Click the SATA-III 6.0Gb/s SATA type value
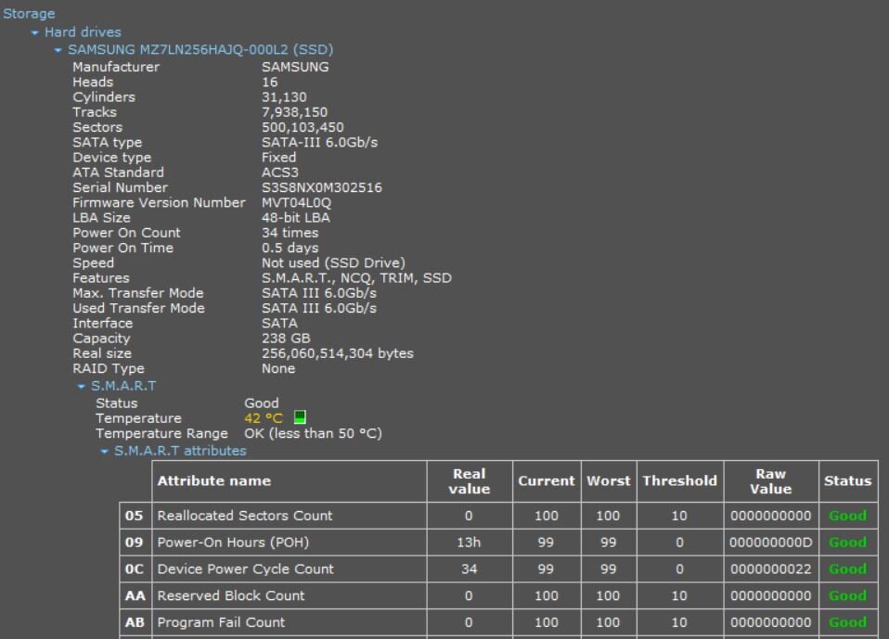 point(319,142)
